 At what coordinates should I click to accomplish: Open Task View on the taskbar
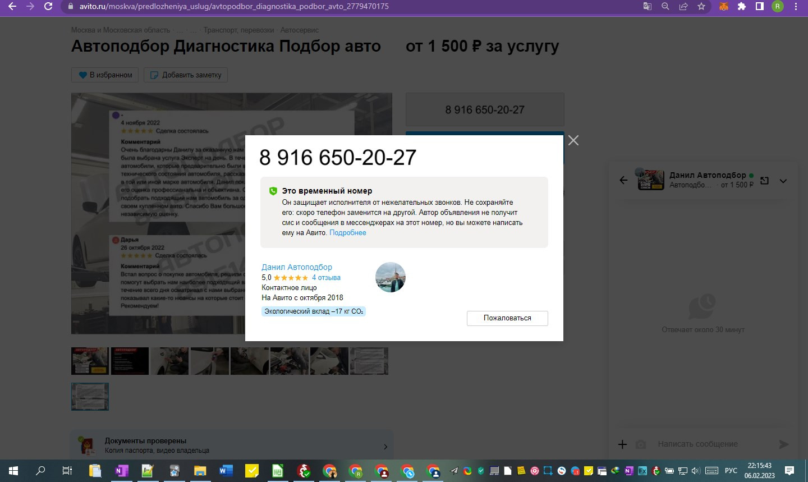67,471
